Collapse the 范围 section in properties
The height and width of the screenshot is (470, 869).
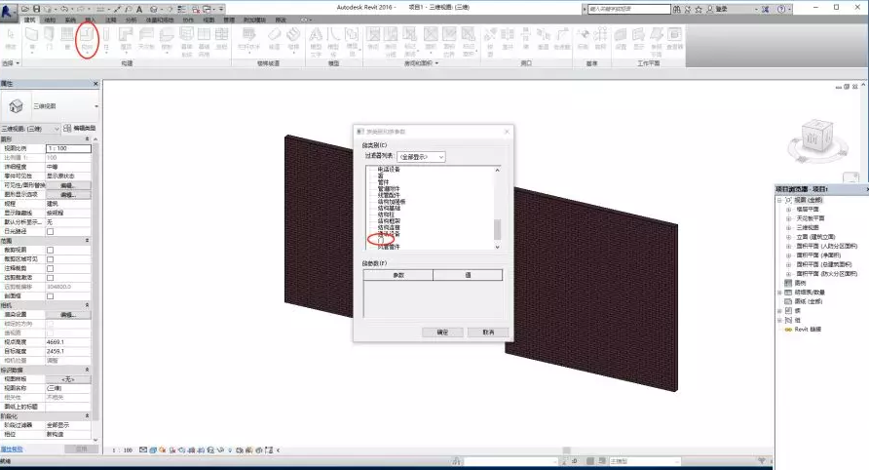[x=87, y=240]
